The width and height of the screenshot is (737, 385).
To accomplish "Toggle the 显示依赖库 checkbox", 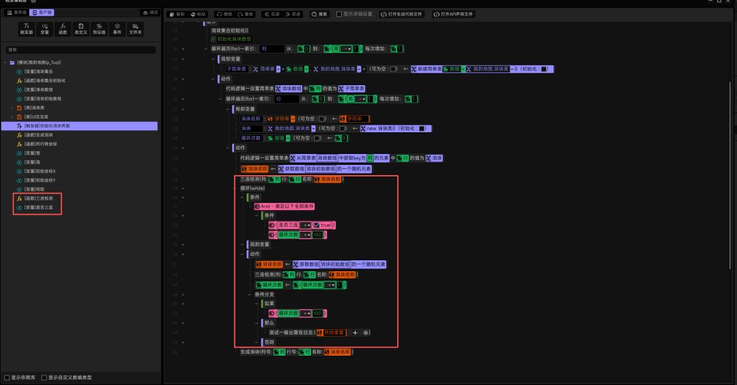I will click(7, 378).
